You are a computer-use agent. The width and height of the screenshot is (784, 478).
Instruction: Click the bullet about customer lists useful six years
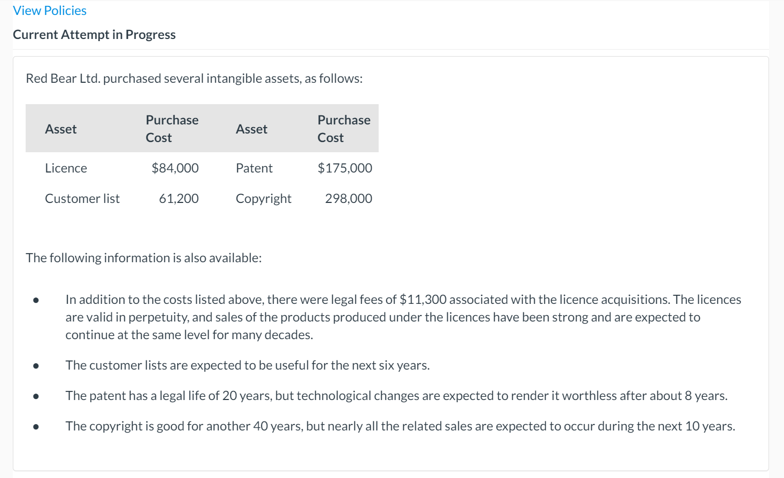[x=247, y=365]
